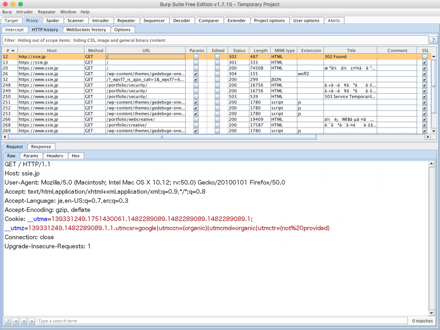Click the plus icon near search field
The image size is (440, 330).
[24, 321]
